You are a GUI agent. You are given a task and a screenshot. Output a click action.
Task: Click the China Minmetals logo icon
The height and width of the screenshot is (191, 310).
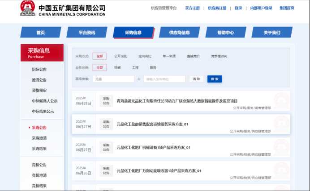tap(28, 8)
